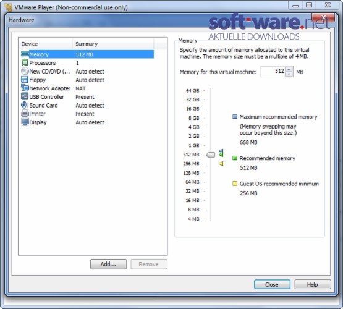Viewport: 343px width, 309px height.
Task: Click the Floppy disk icon
Action: pos(25,79)
